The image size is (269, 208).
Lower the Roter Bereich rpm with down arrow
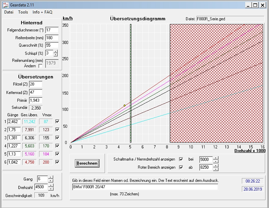(x=215, y=169)
